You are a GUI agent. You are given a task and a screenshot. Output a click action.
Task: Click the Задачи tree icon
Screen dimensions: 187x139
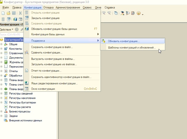6,116
